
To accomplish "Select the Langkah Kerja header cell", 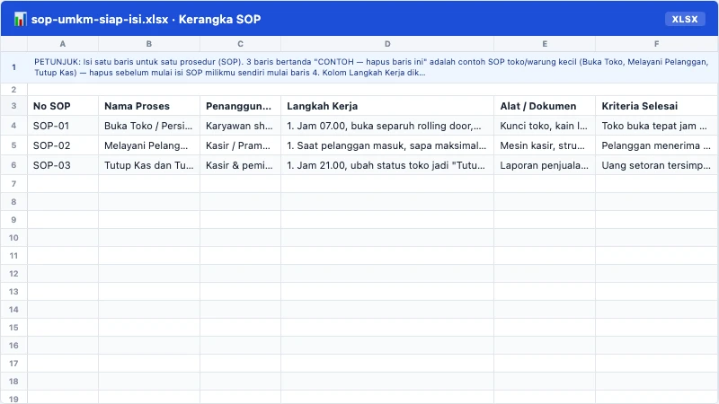I will pyautogui.click(x=387, y=106).
